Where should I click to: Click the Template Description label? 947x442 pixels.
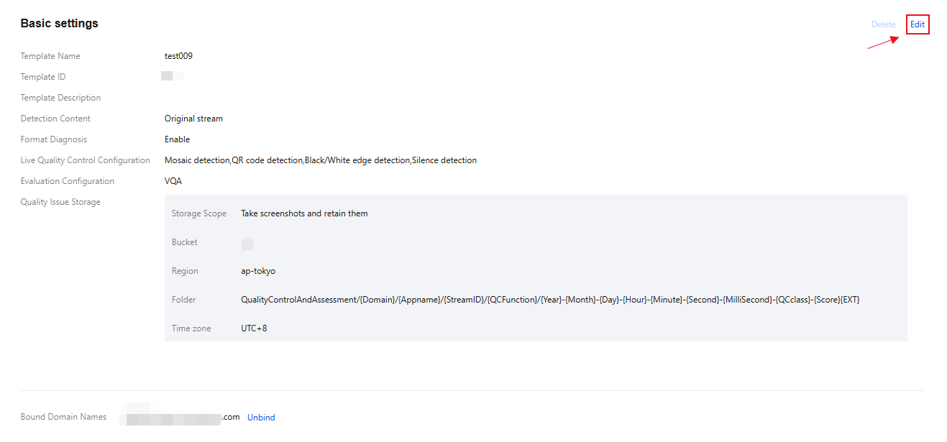[60, 98]
